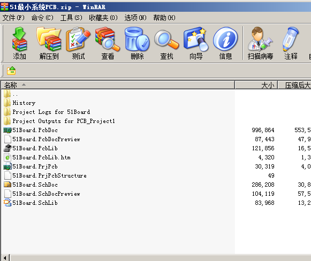Click the size value 121,856
Image resolution: width=311 pixels, height=261 pixels.
(x=263, y=149)
